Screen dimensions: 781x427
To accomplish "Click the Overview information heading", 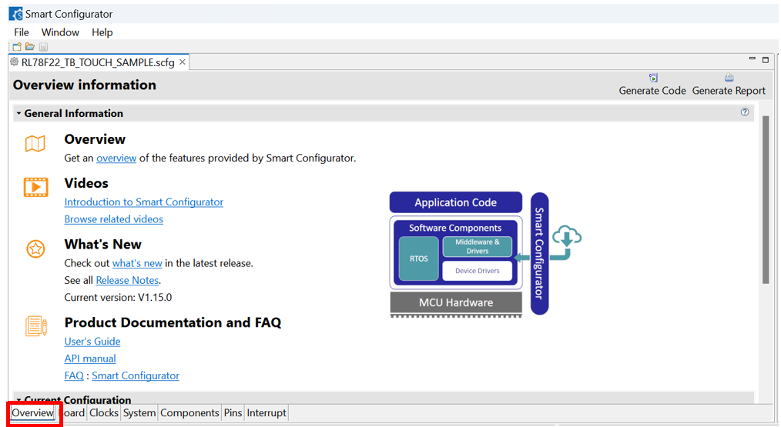I will coord(85,85).
